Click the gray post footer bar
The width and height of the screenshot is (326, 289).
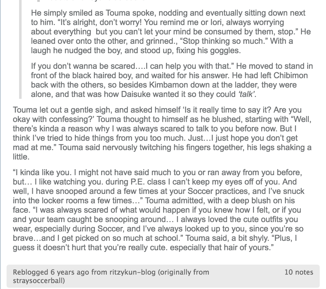click(163, 276)
